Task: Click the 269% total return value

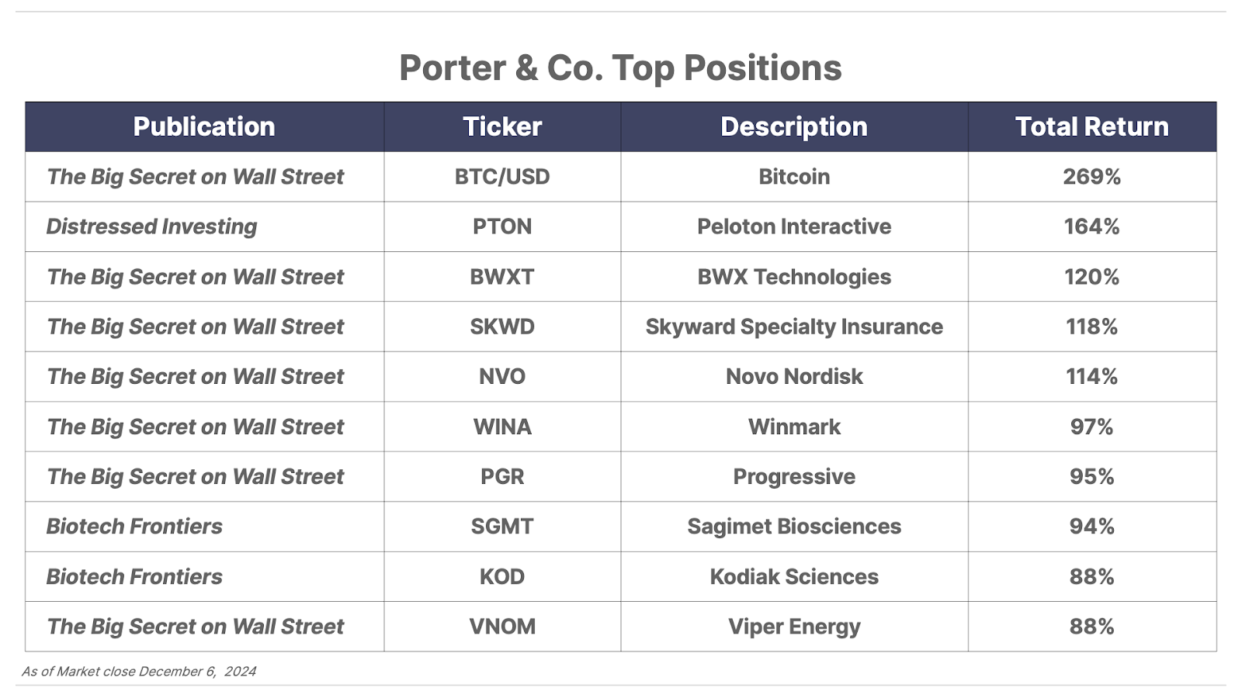Action: [1092, 177]
